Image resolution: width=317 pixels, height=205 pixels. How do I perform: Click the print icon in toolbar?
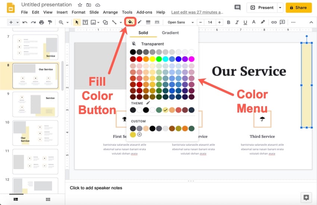point(41,22)
